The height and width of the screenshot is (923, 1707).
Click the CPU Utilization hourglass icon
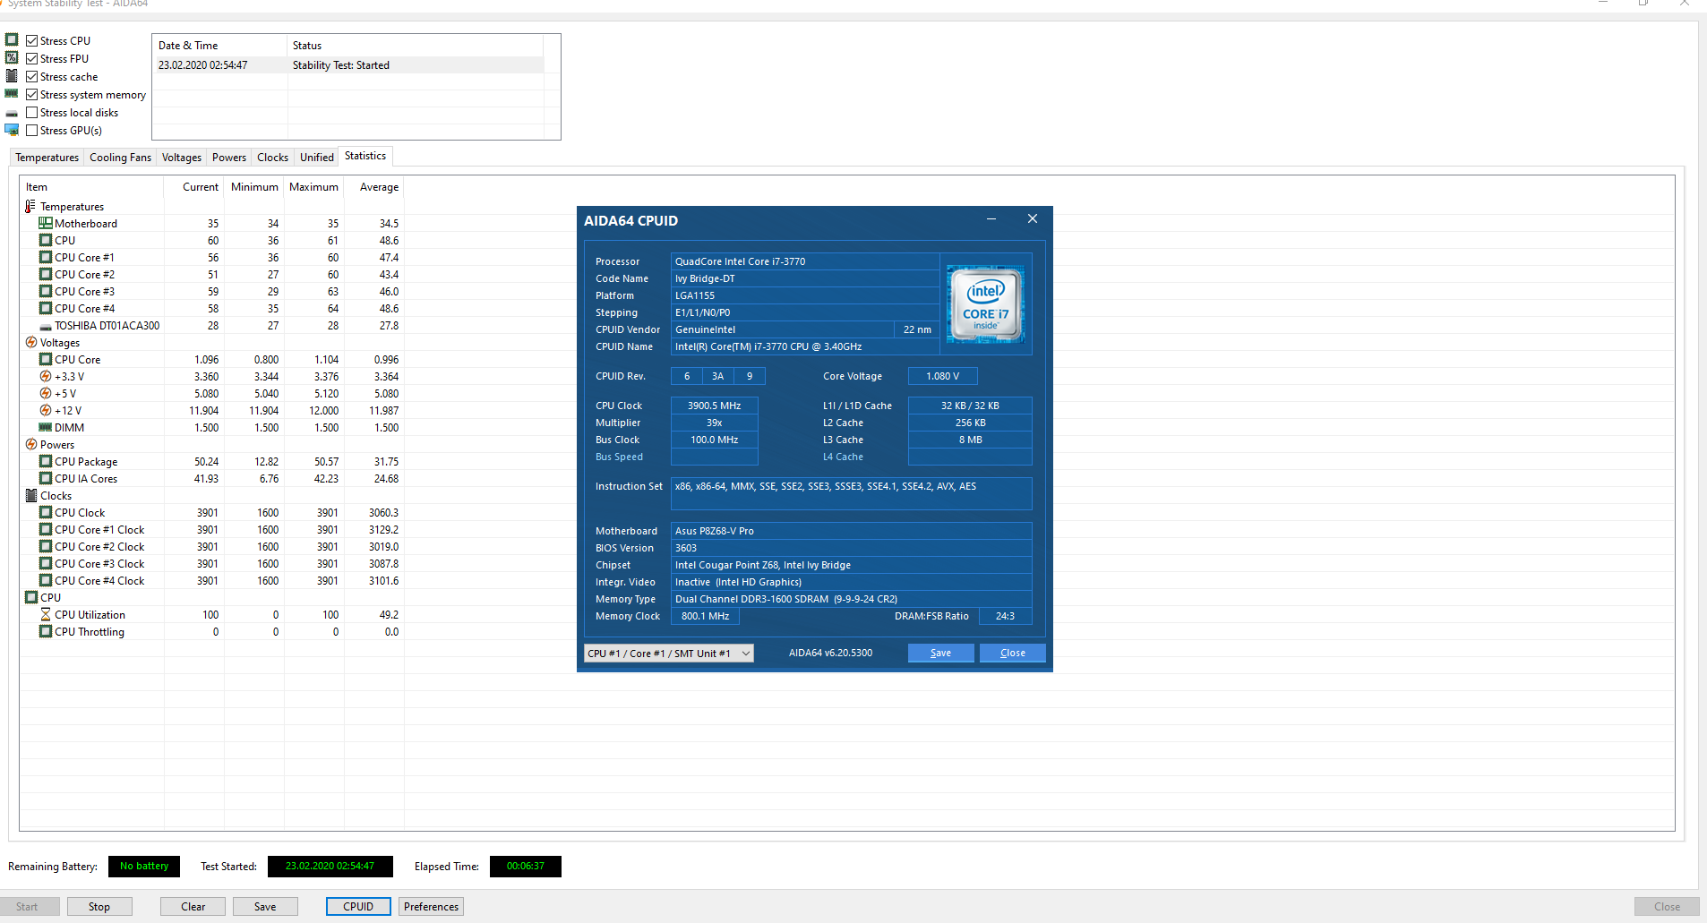pos(46,614)
